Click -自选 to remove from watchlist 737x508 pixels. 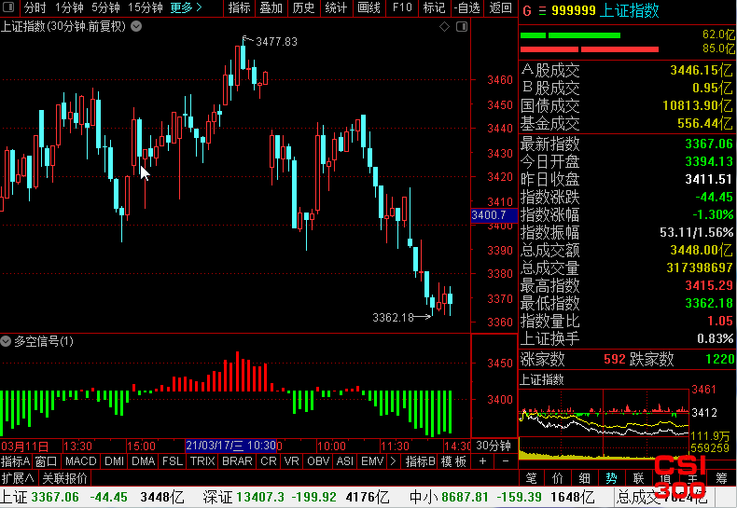pyautogui.click(x=467, y=7)
